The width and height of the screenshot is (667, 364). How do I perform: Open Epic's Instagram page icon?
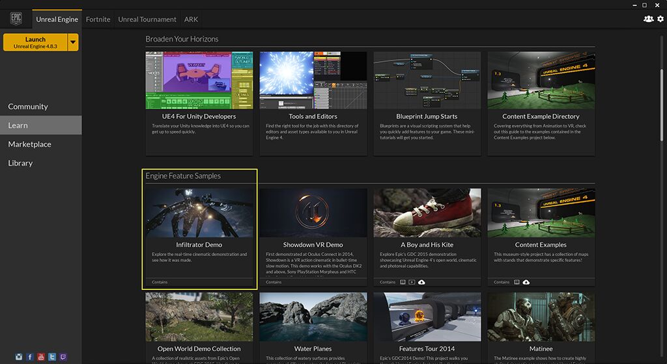click(19, 357)
